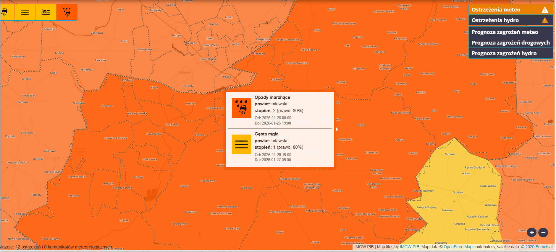Select Prognoza zagrożeń hydro
Image resolution: width=556 pixels, height=252 pixels.
[x=504, y=53]
